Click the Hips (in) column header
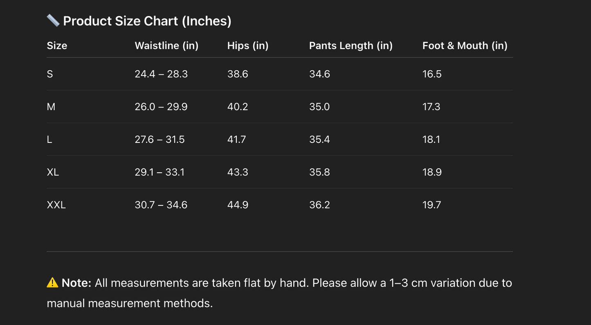This screenshot has height=325, width=591. [x=248, y=46]
